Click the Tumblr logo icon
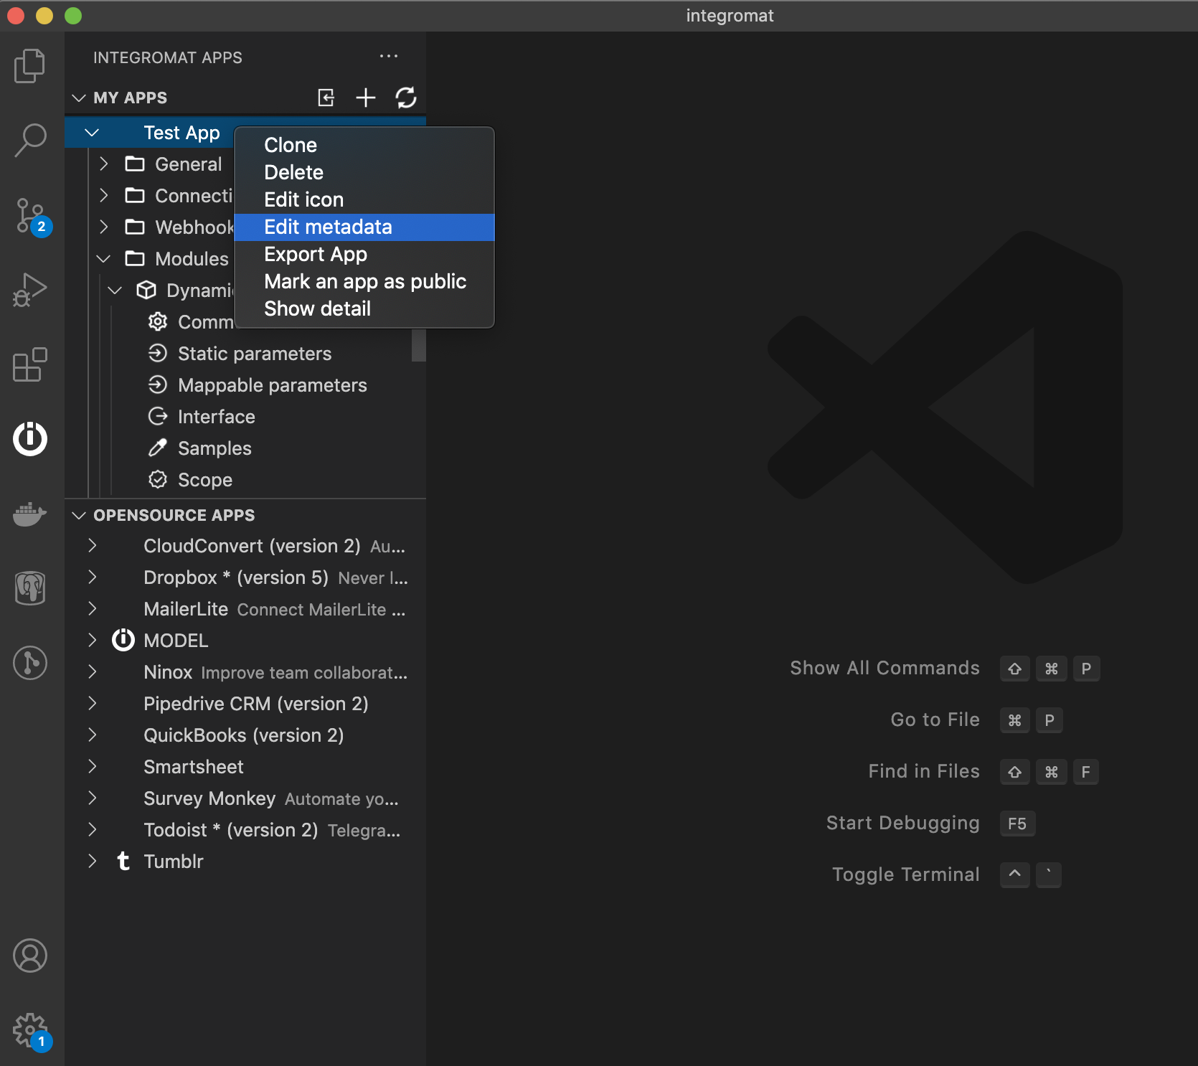1198x1066 pixels. 123,861
